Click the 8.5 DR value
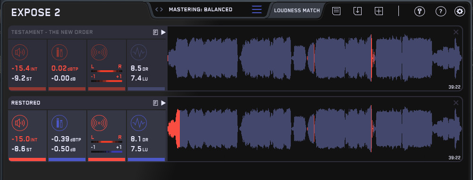The width and height of the screenshot is (473, 180). (139, 69)
